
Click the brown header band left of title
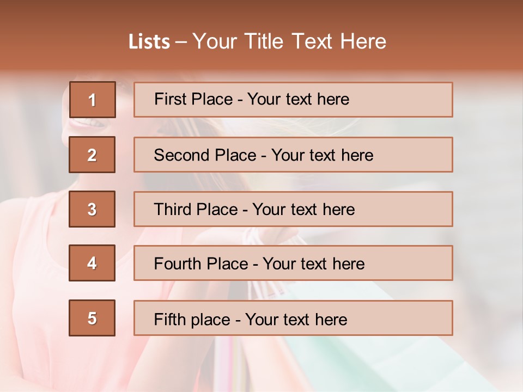(x=63, y=36)
